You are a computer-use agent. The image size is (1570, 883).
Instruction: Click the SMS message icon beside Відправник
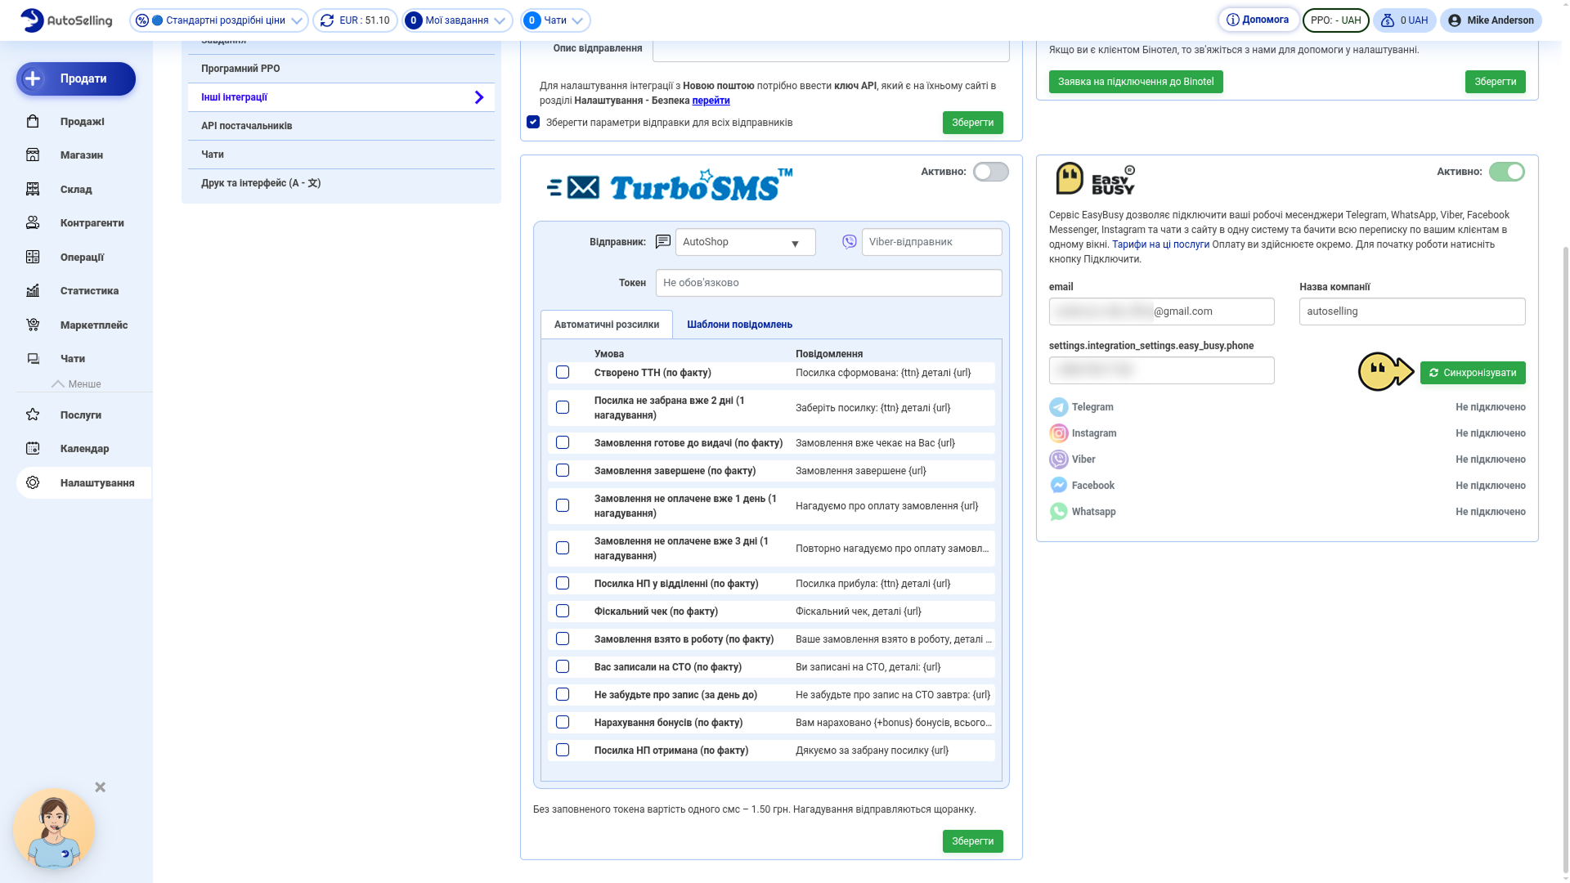663,241
